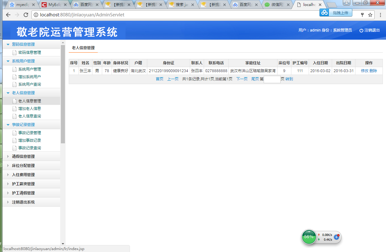Click sidebar scrollbar up arrow
Image resolution: width=386 pixels, height=252 pixels.
[63, 42]
